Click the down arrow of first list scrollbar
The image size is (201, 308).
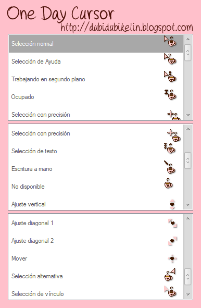point(188,115)
